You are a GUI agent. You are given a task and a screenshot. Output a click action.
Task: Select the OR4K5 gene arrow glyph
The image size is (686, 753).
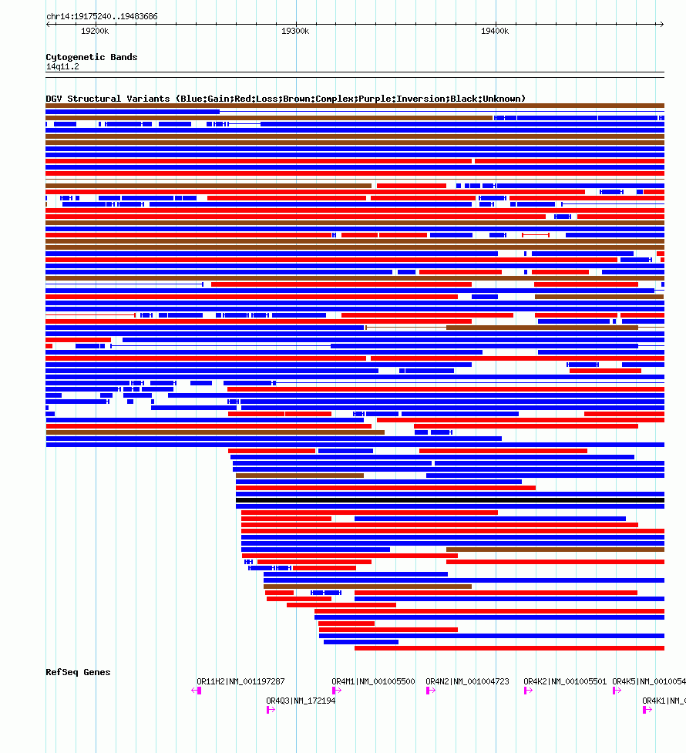coord(617,691)
